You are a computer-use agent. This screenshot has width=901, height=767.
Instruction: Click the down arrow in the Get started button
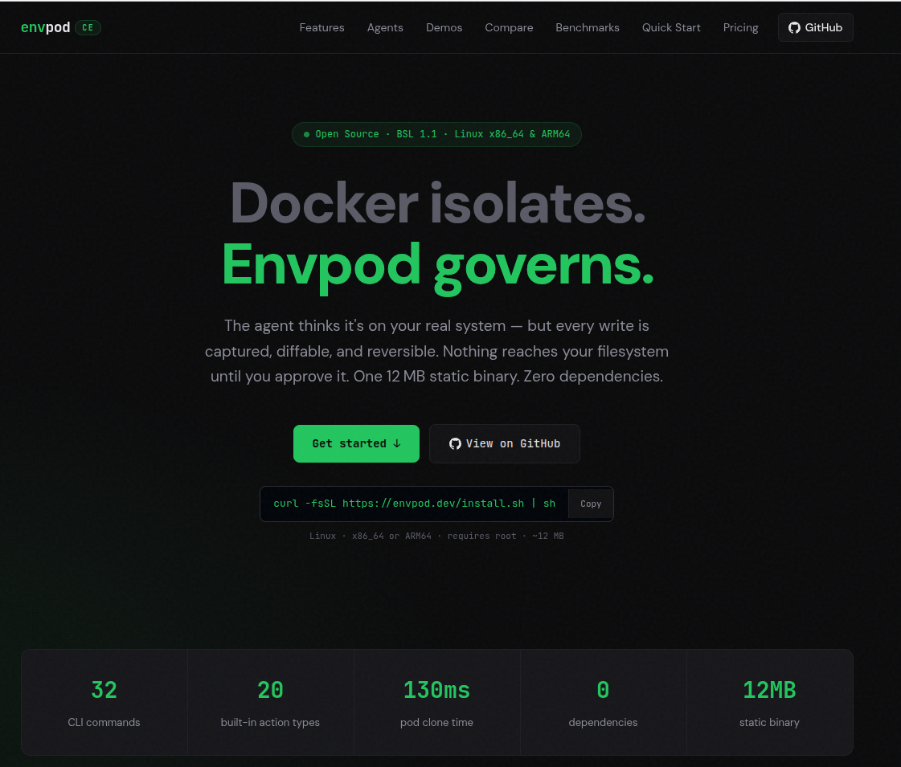395,443
